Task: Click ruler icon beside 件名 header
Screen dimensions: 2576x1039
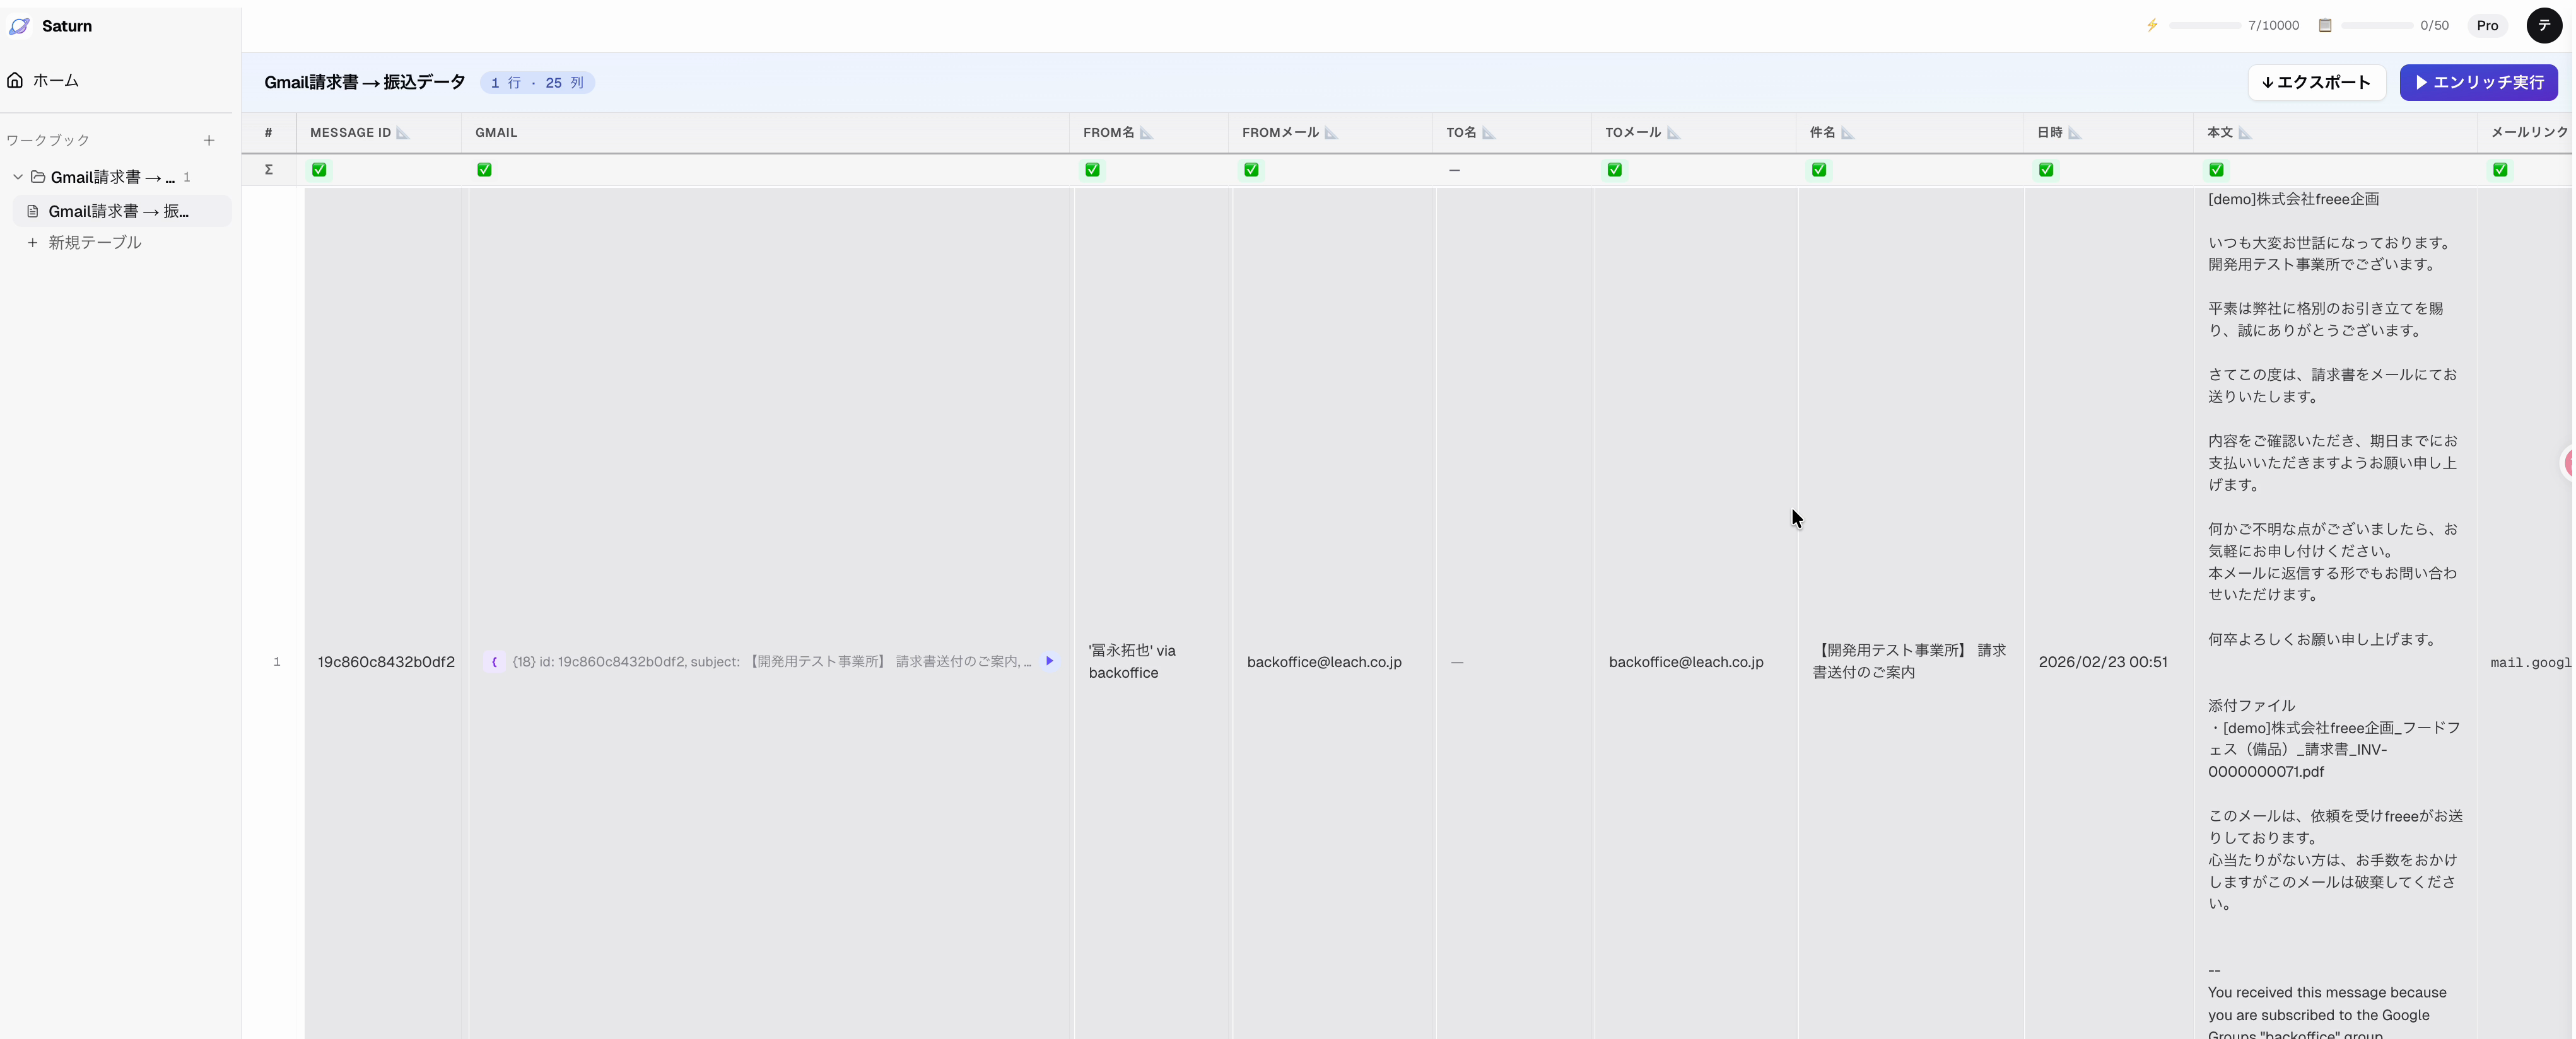Action: 1848,133
